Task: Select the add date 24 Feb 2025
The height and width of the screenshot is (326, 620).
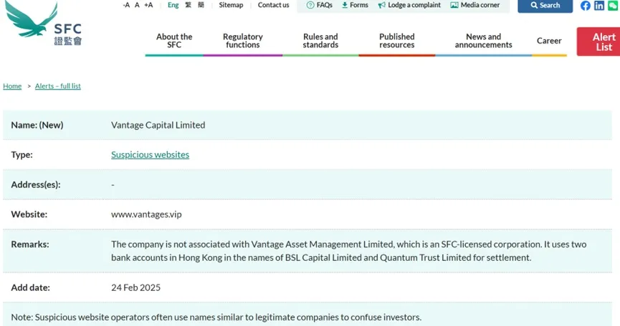Action: [135, 288]
